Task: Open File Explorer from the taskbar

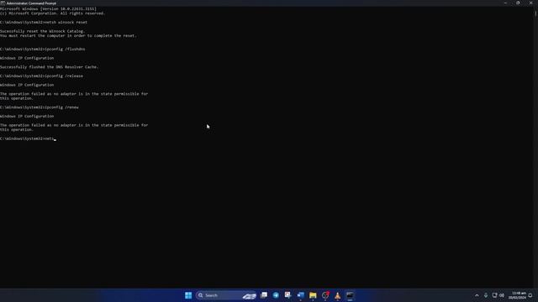Action: click(313, 295)
